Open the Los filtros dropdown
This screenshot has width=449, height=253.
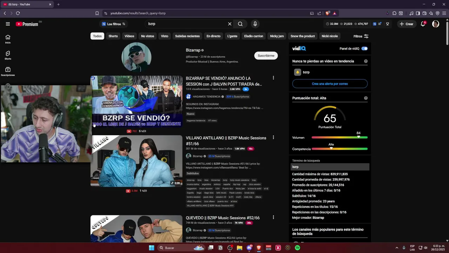(x=113, y=24)
